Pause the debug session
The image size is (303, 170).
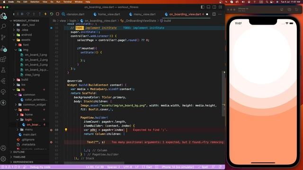pyautogui.click(x=22, y=14)
